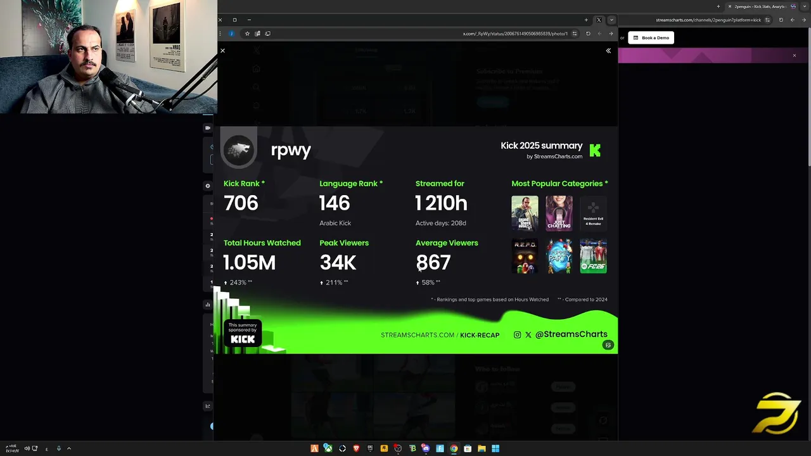The image size is (811, 456).
Task: Open Epic Games launcher from the taskbar
Action: pyautogui.click(x=370, y=448)
